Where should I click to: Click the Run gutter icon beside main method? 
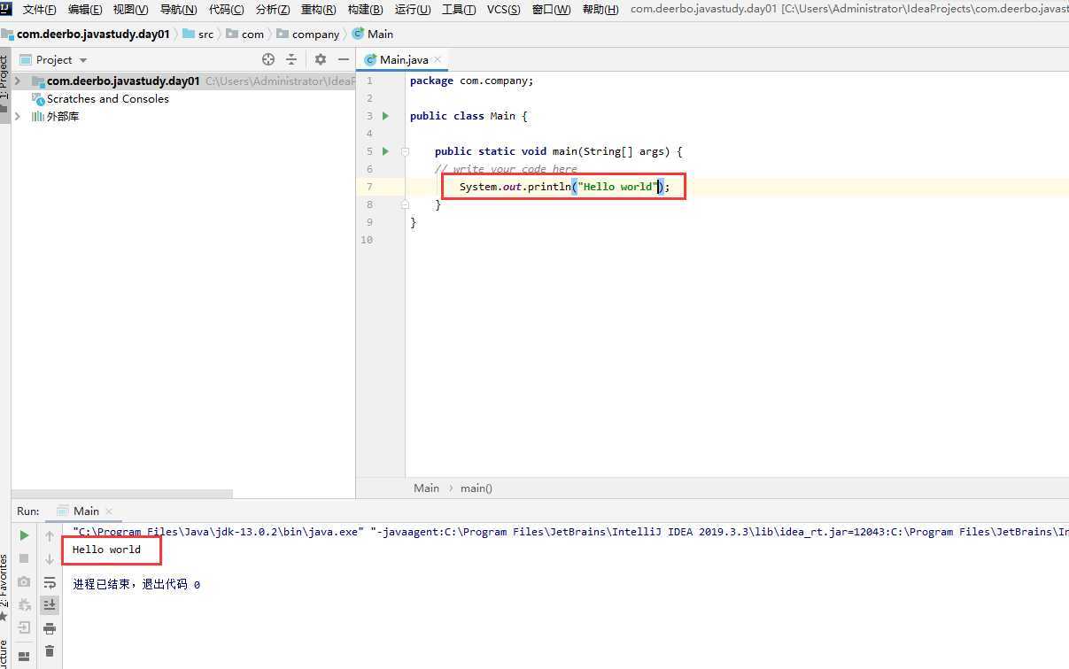[x=385, y=151]
